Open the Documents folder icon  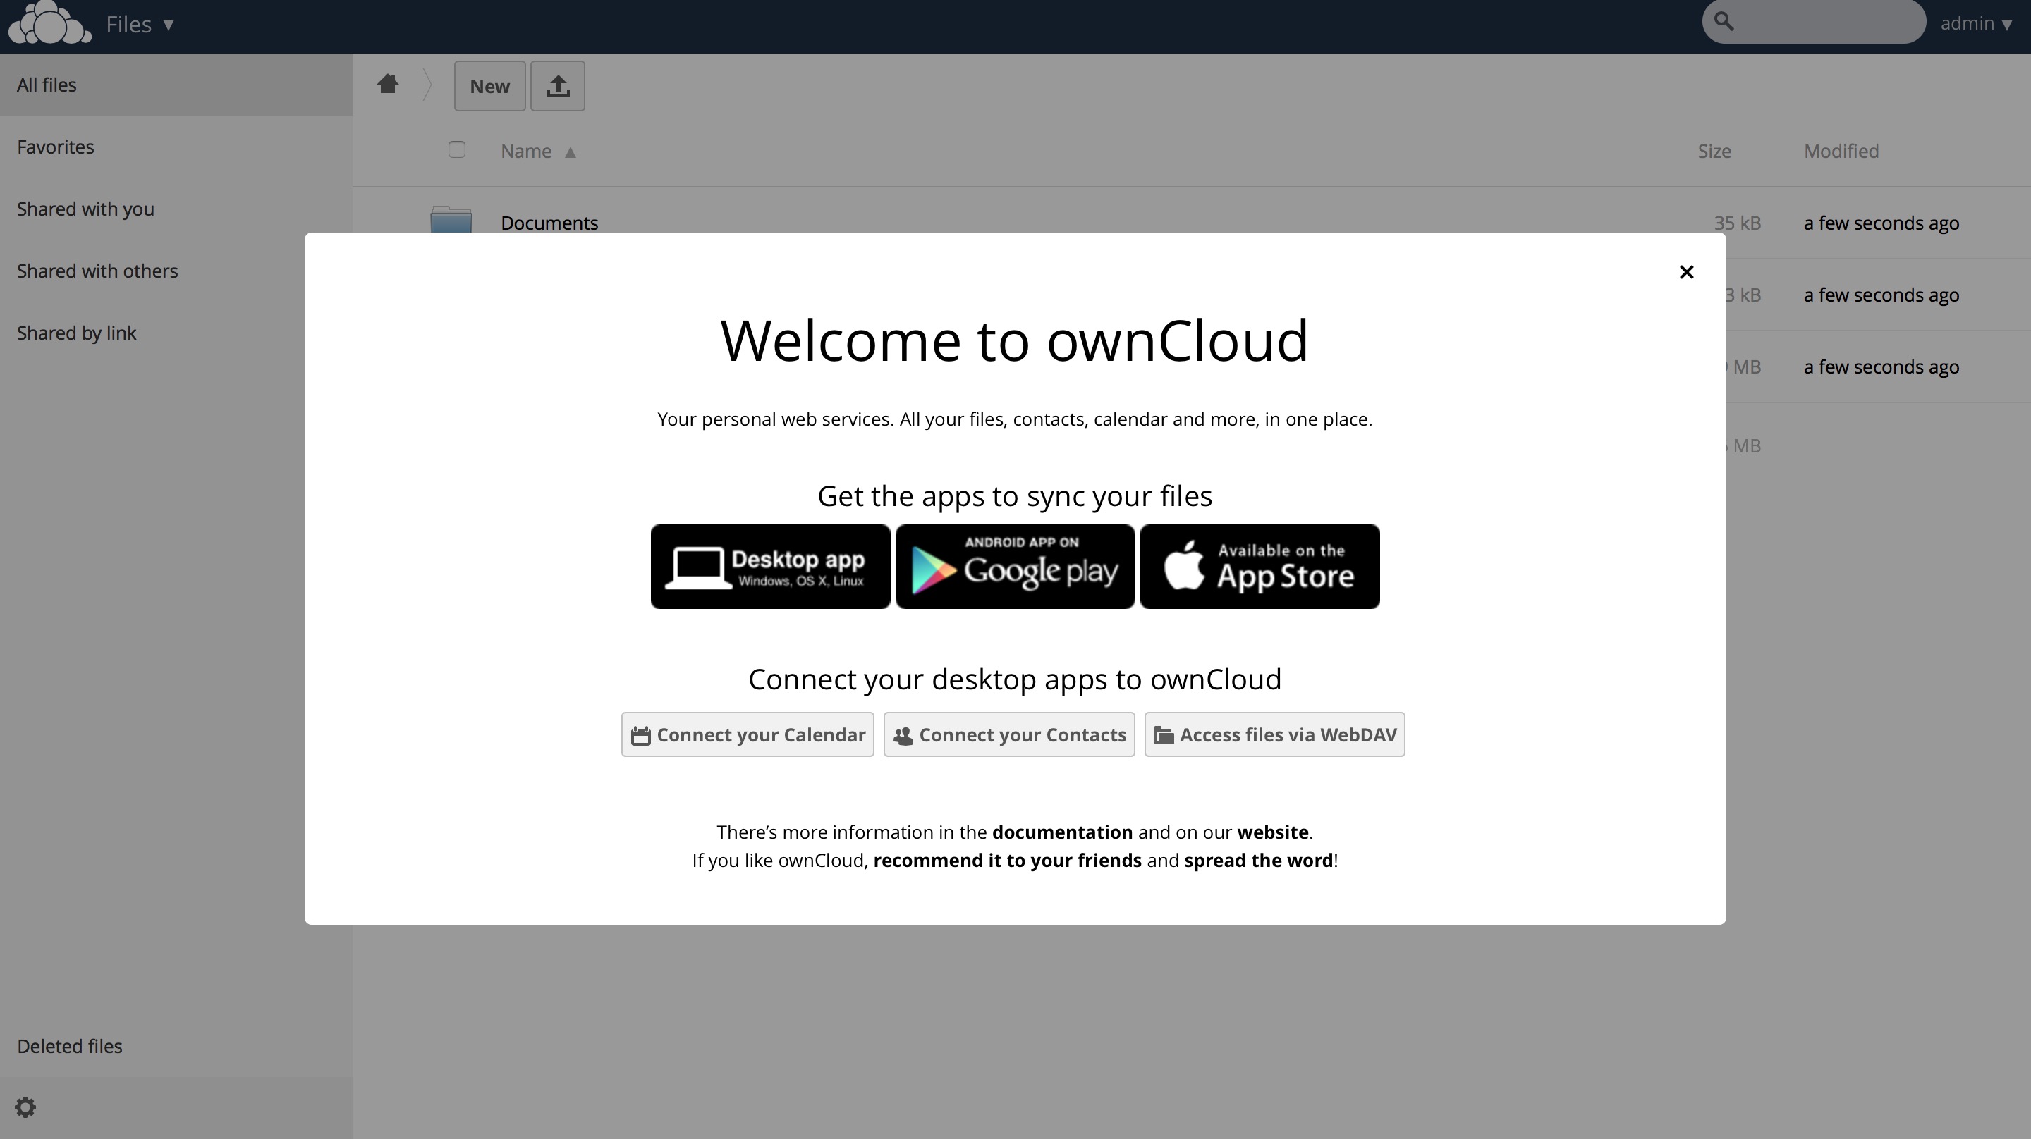coord(451,219)
